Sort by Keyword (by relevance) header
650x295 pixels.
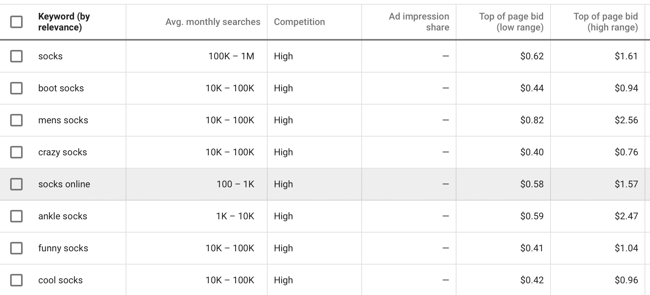click(64, 22)
